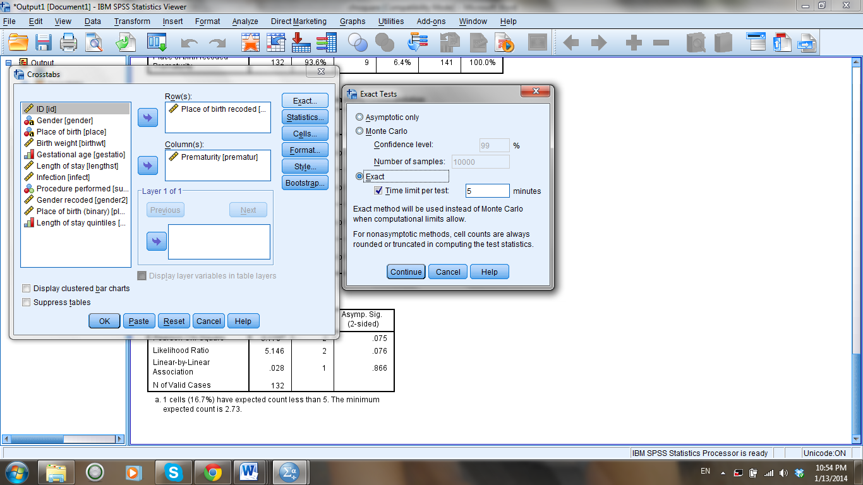Image resolution: width=863 pixels, height=485 pixels.
Task: Click the Insert Text toolbar icon
Action: [x=807, y=42]
